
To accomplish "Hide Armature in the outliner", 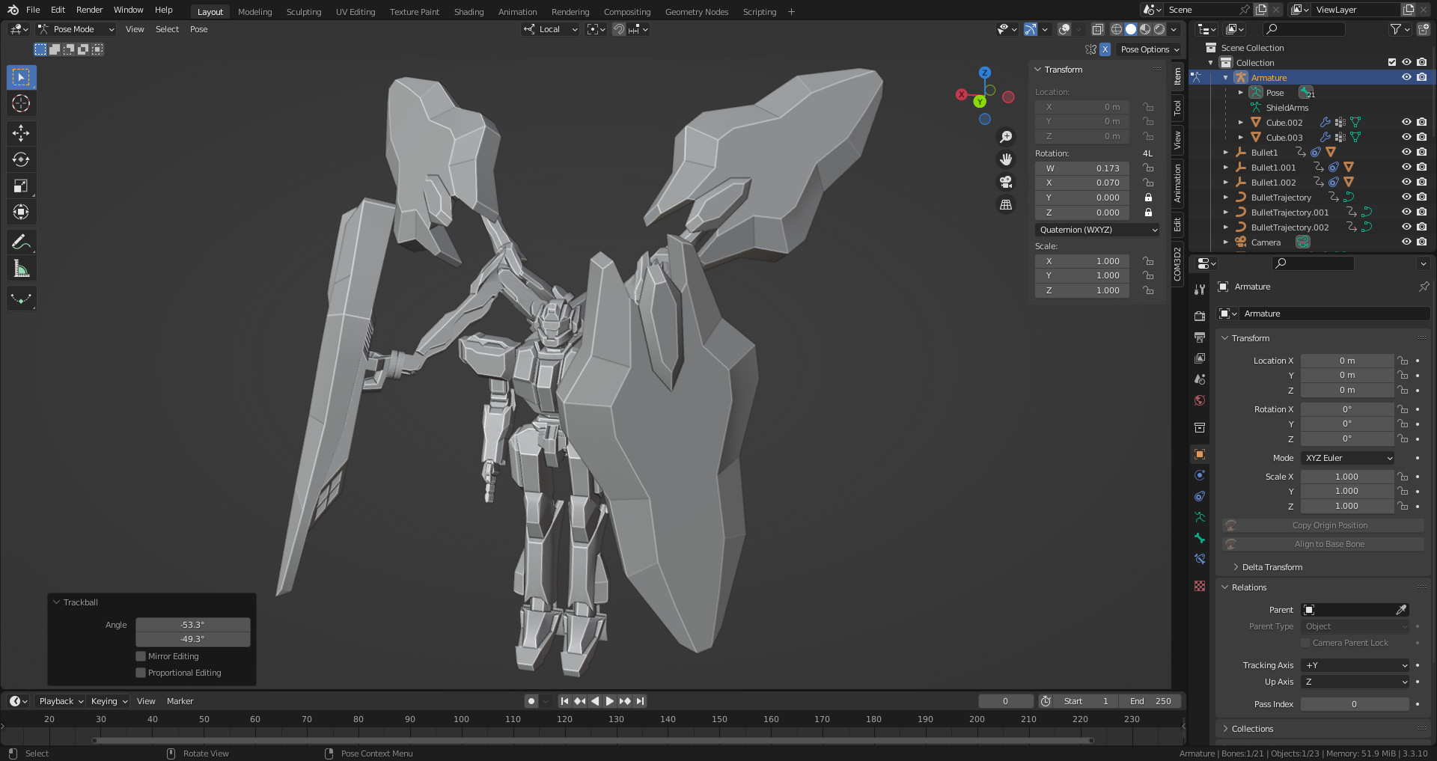I will (1406, 77).
